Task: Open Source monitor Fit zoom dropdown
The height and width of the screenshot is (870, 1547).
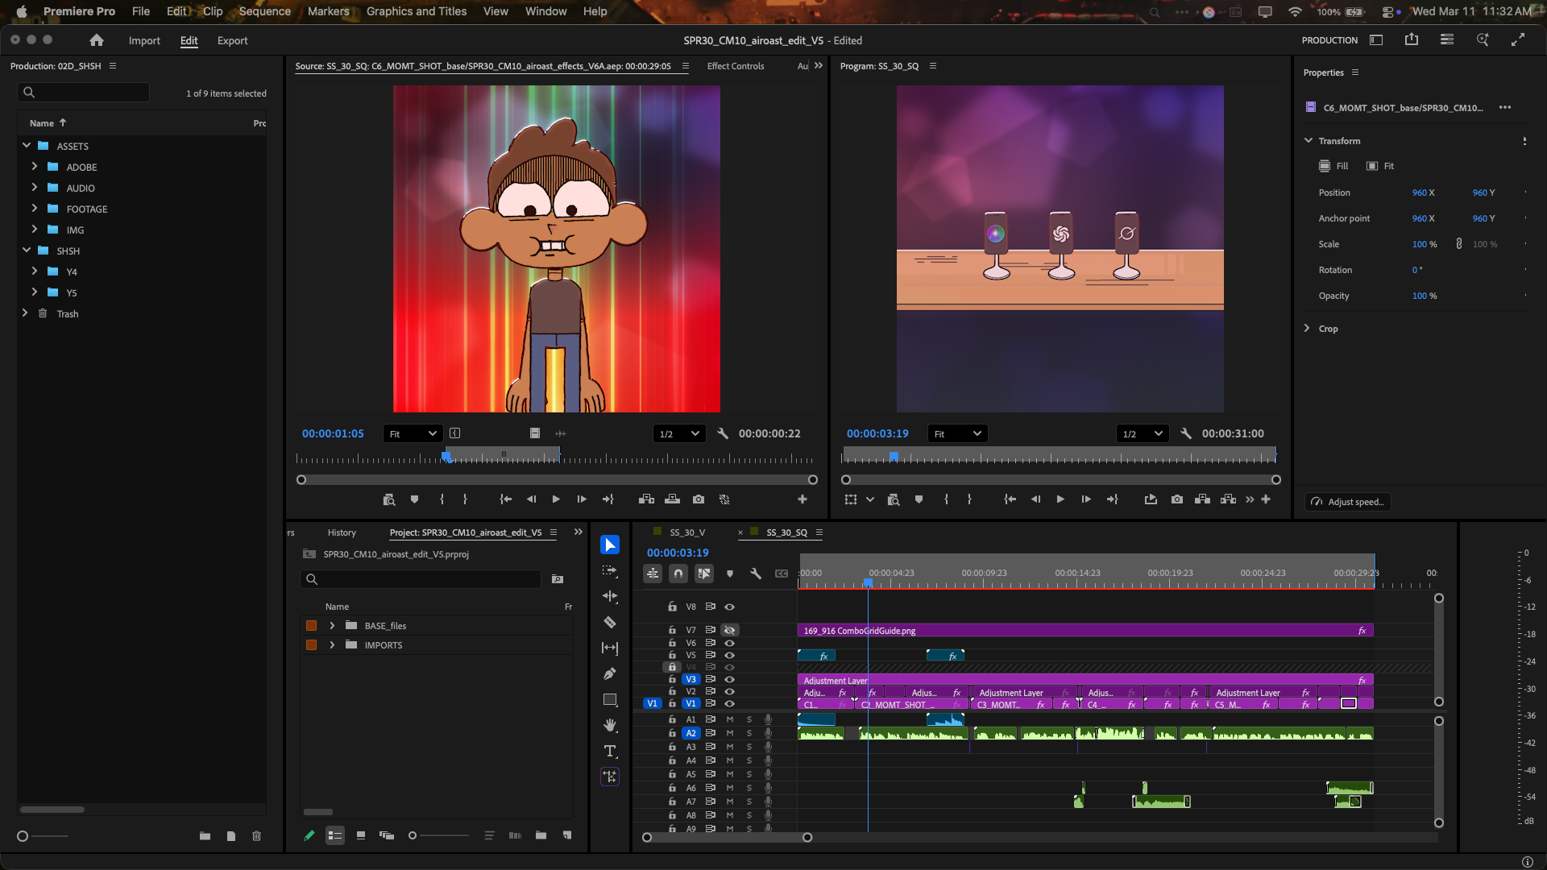Action: [413, 433]
